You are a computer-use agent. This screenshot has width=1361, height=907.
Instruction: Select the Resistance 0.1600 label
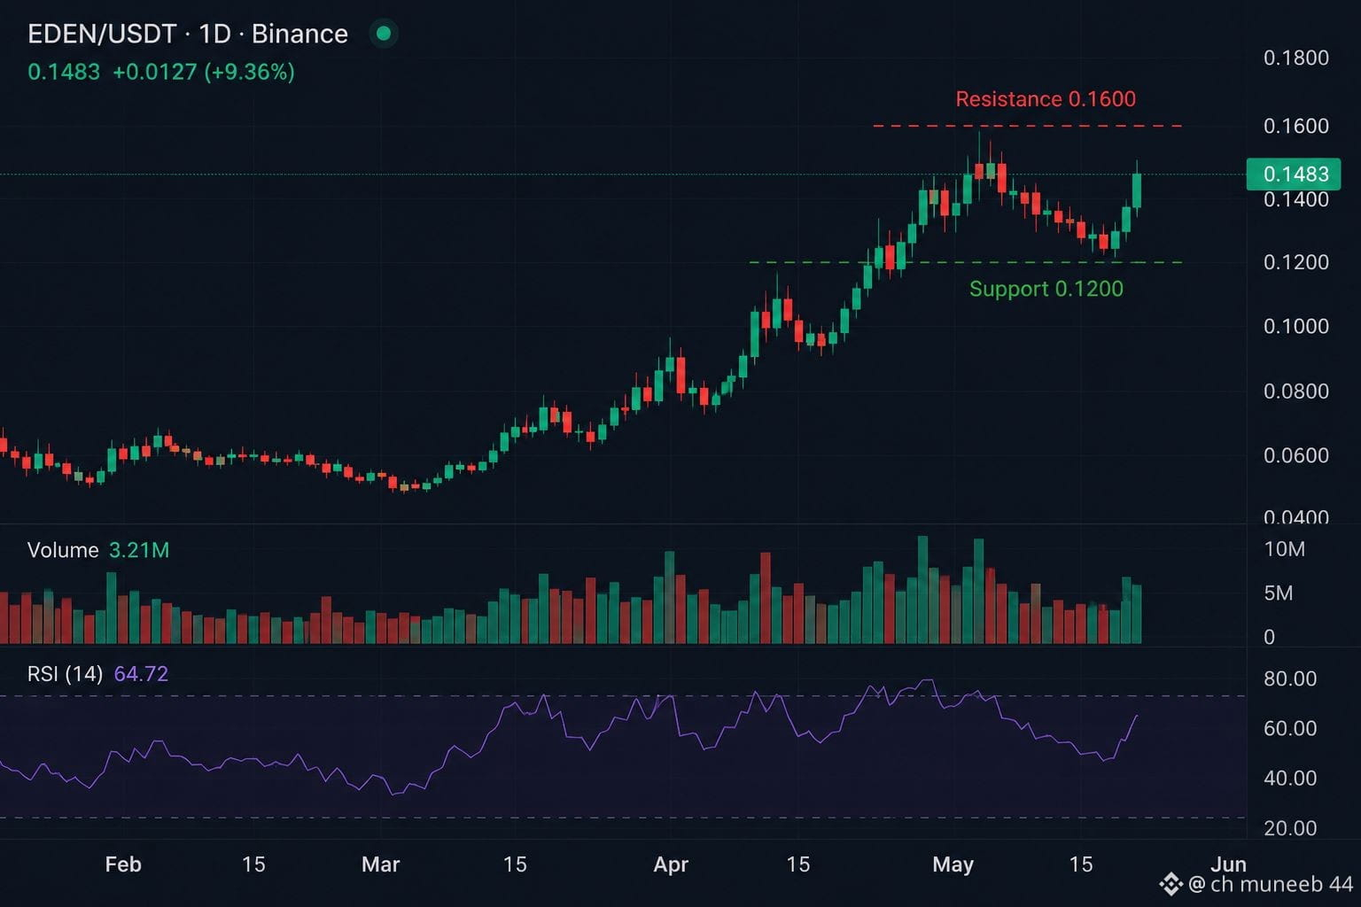1046,98
